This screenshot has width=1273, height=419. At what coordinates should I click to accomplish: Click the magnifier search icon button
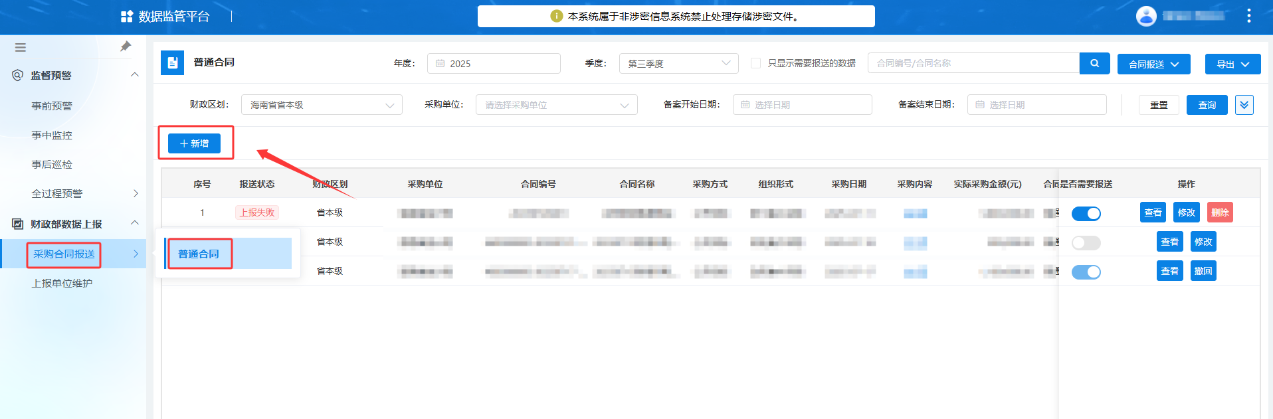click(1094, 64)
